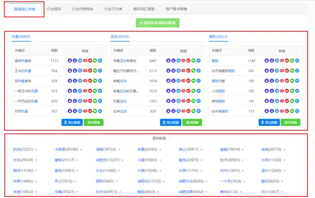Open Weibo icon in index 1140 row
This screenshot has height=198, width=315.
pos(287,61)
